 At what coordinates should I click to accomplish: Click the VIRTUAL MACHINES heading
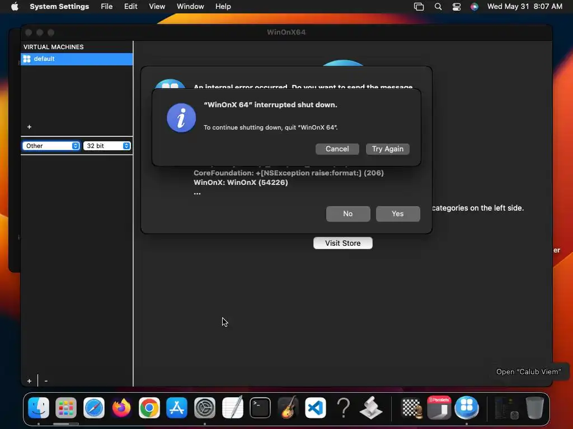click(x=53, y=47)
